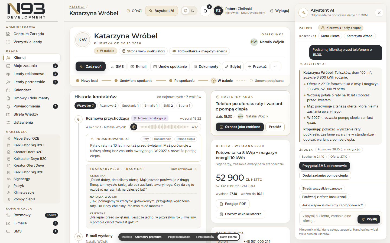Click Umów spotkanie calendar button
Viewport: 390px width, 243px height.
[170, 66]
